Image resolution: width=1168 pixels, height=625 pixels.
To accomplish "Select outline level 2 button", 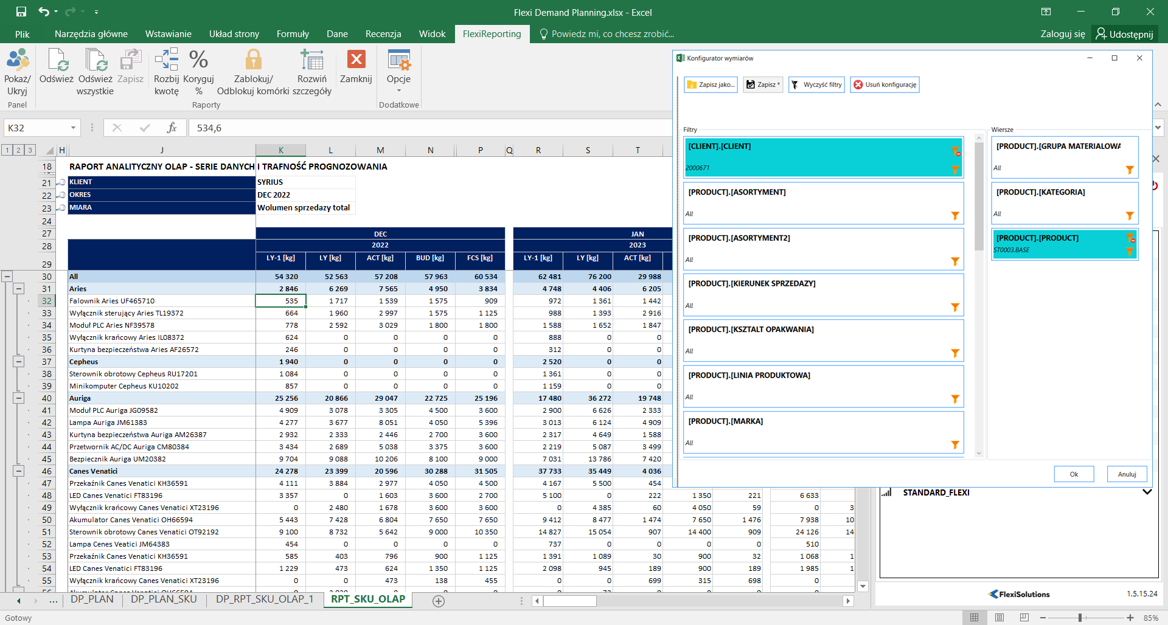I will [18, 150].
